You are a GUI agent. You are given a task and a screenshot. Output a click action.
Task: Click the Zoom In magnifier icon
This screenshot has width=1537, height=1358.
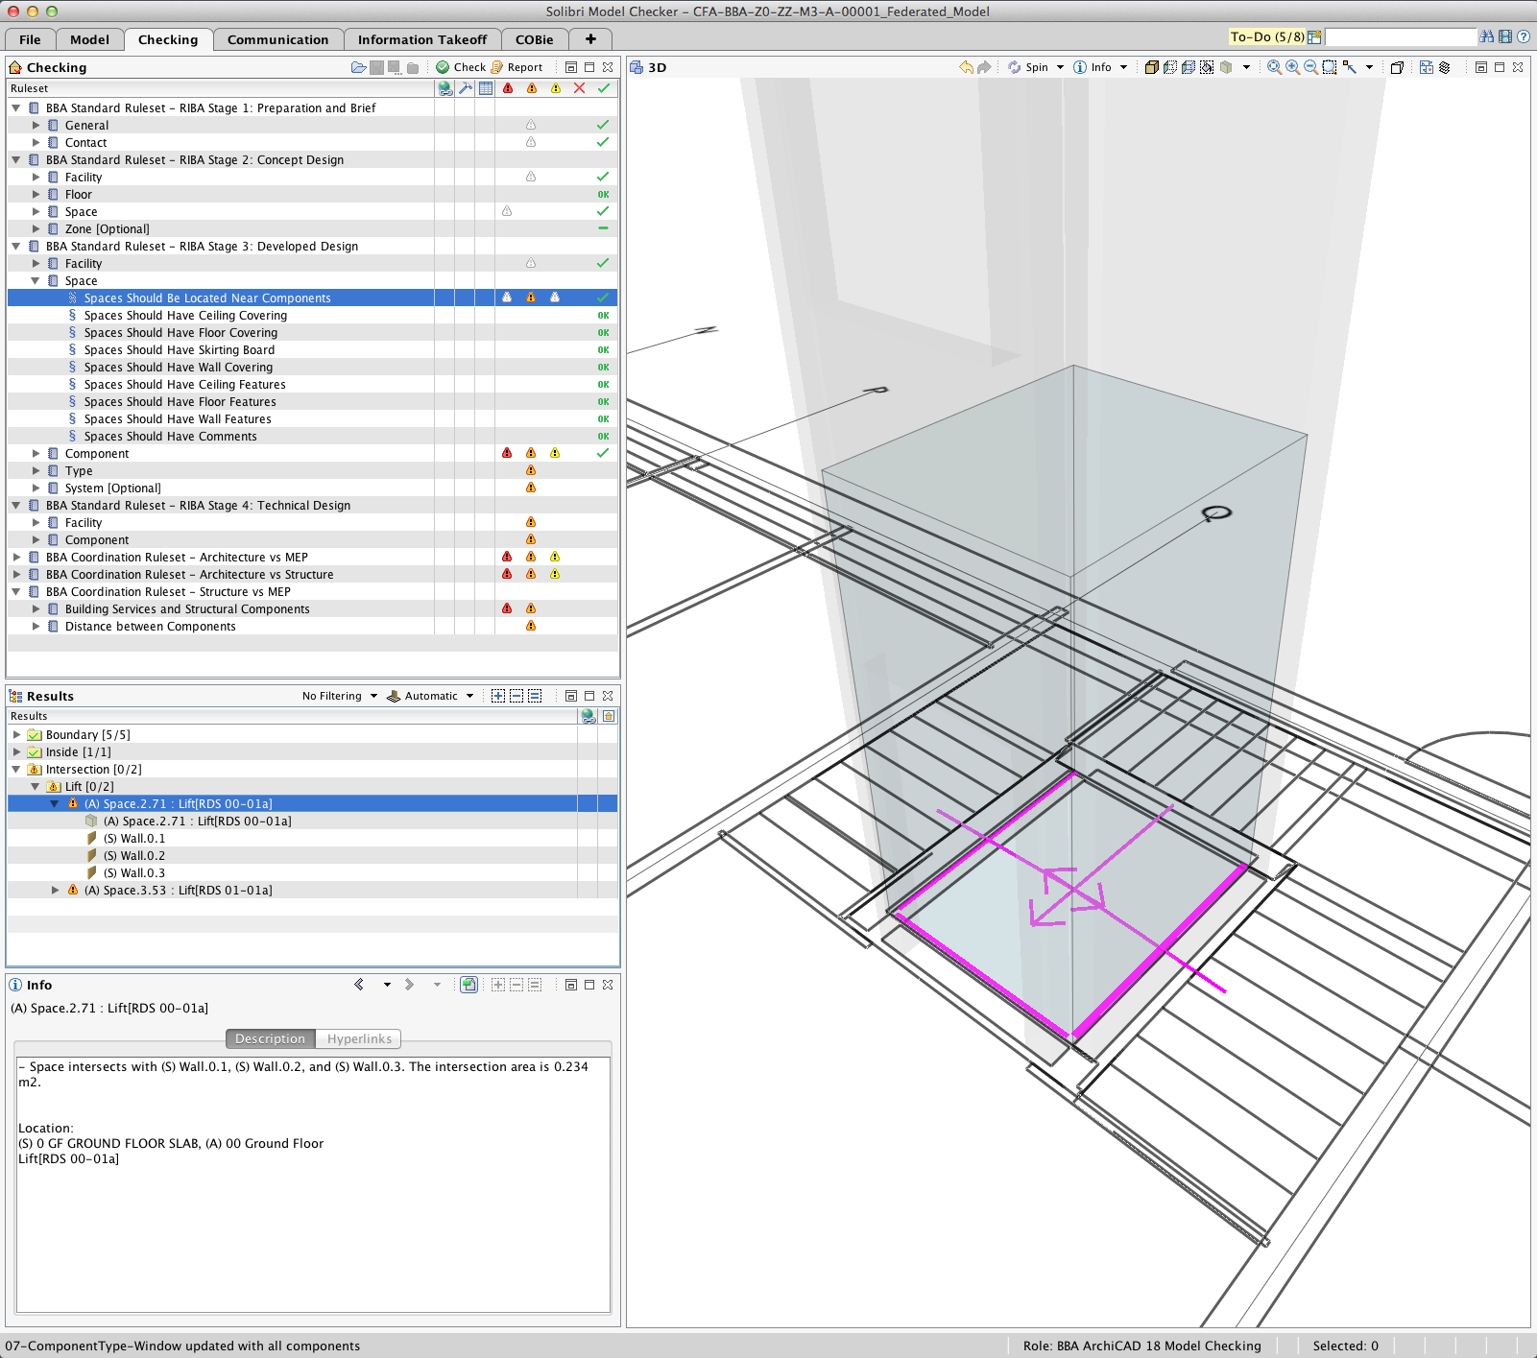coord(1292,67)
